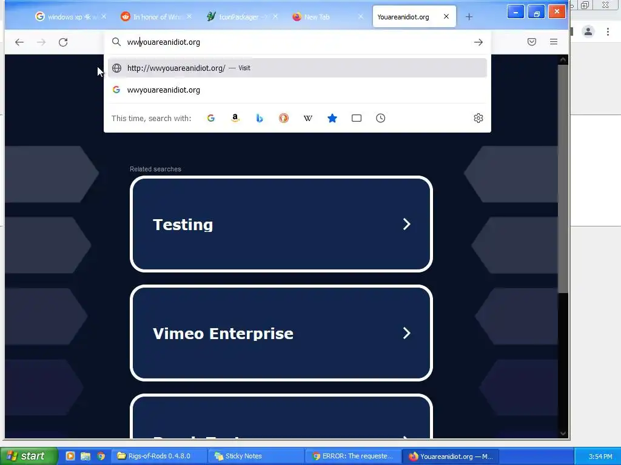The height and width of the screenshot is (465, 621).
Task: Open Chrome three-dot menu in background window
Action: [608, 31]
